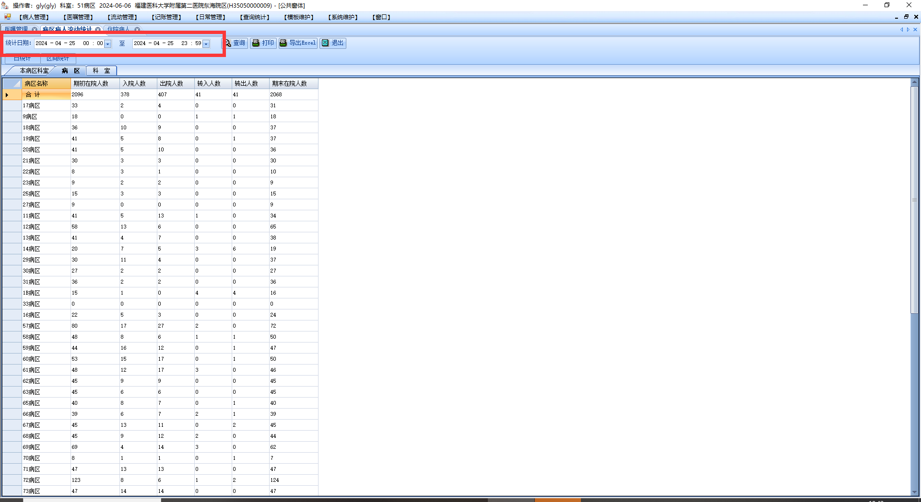The width and height of the screenshot is (921, 502).
Task: Close the 住院病人 tab with its x icon
Action: pyautogui.click(x=137, y=29)
